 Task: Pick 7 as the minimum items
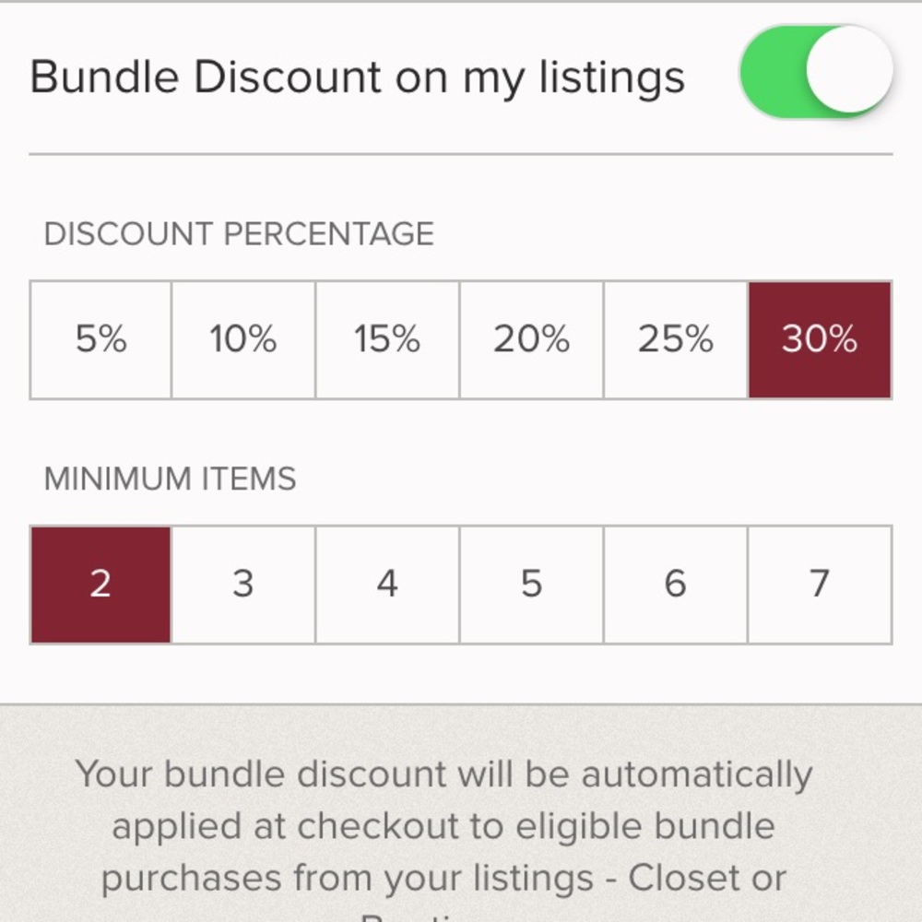coord(819,584)
